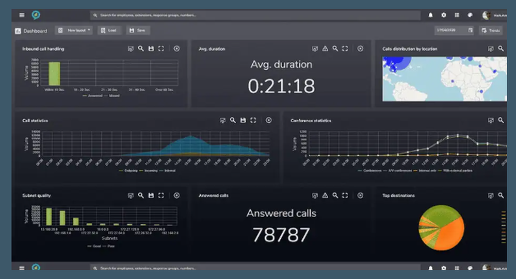Open the New layout dropdown
Screen dimensions: 516x279
click(74, 30)
